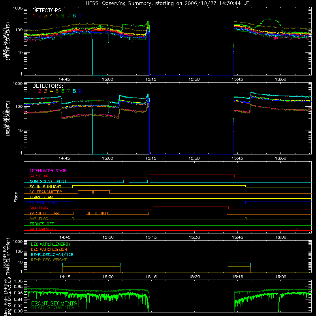Click DETECTORS: label in the rear segments panel
Viewport: 316px width, 316px height.
click(48, 86)
